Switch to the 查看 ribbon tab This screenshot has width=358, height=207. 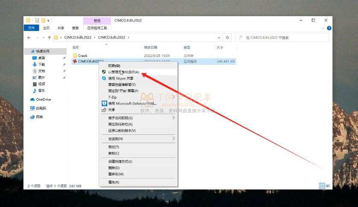[x=76, y=28]
